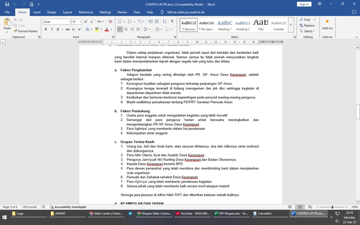360x225 pixels.
Task: Apply red font color
Action: click(x=106, y=29)
